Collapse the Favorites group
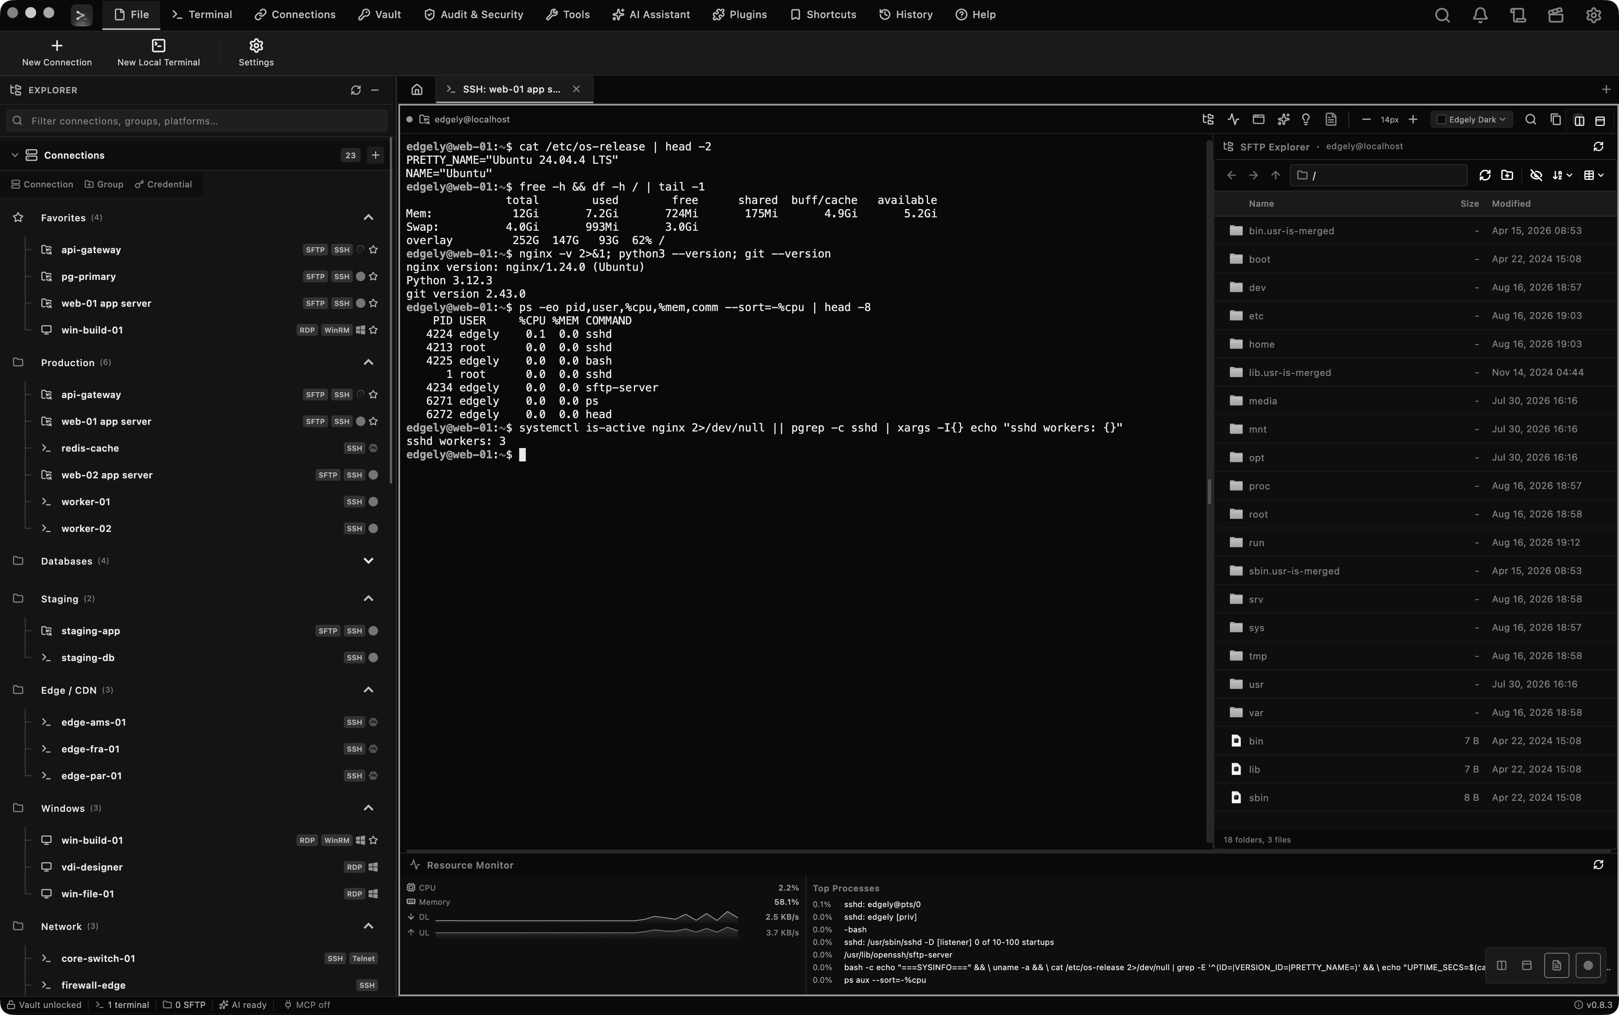This screenshot has height=1015, width=1619. tap(369, 217)
